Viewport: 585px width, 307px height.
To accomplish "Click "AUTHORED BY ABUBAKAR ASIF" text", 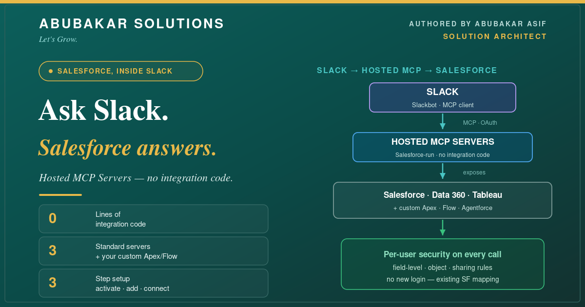I will [478, 24].
